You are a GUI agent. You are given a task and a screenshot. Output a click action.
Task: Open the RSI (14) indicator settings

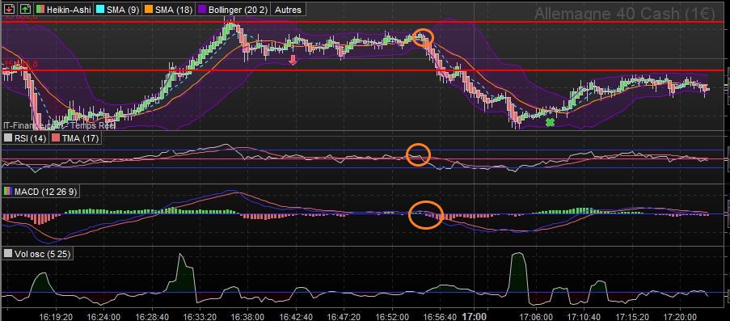(26, 138)
